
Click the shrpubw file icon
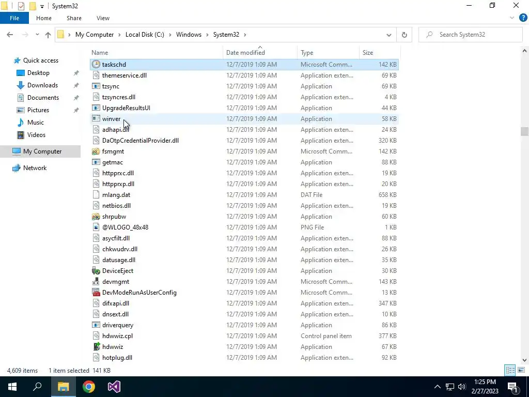pyautogui.click(x=96, y=217)
